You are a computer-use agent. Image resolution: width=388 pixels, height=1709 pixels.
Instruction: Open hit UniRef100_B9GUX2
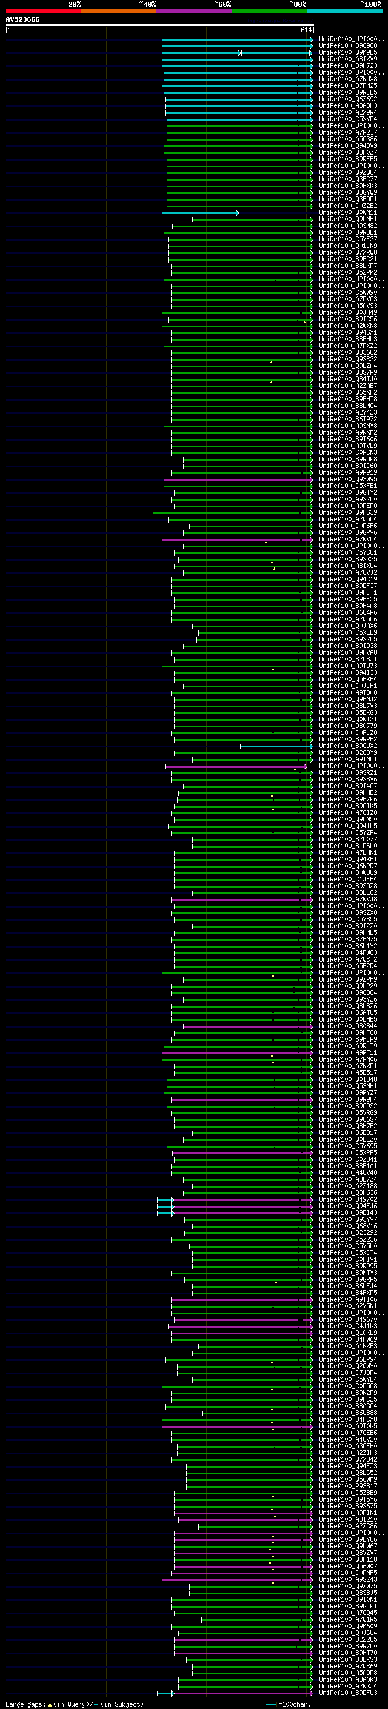click(x=348, y=746)
